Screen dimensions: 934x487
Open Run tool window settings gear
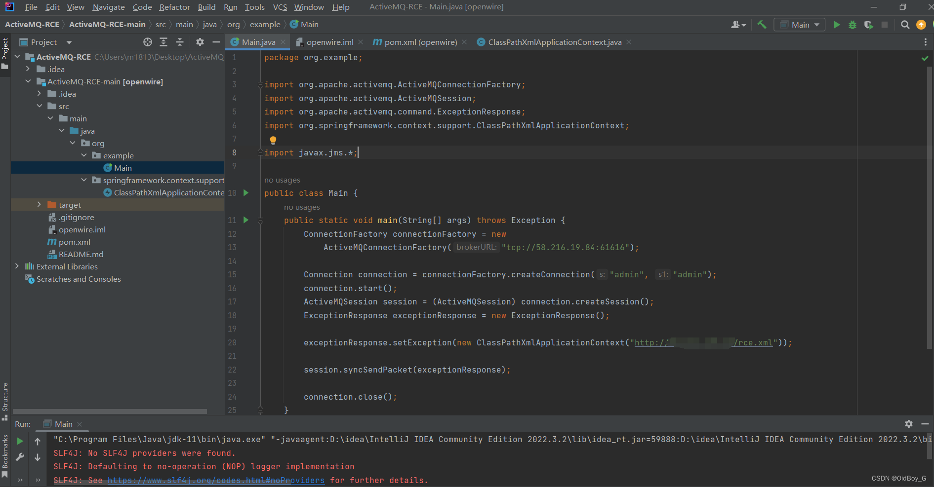coord(909,424)
